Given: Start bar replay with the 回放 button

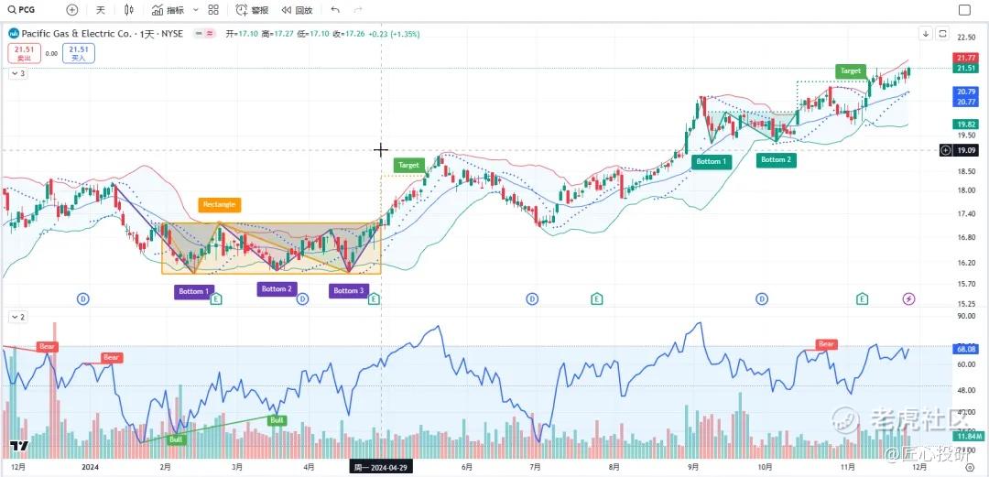Looking at the screenshot, I should (297, 10).
